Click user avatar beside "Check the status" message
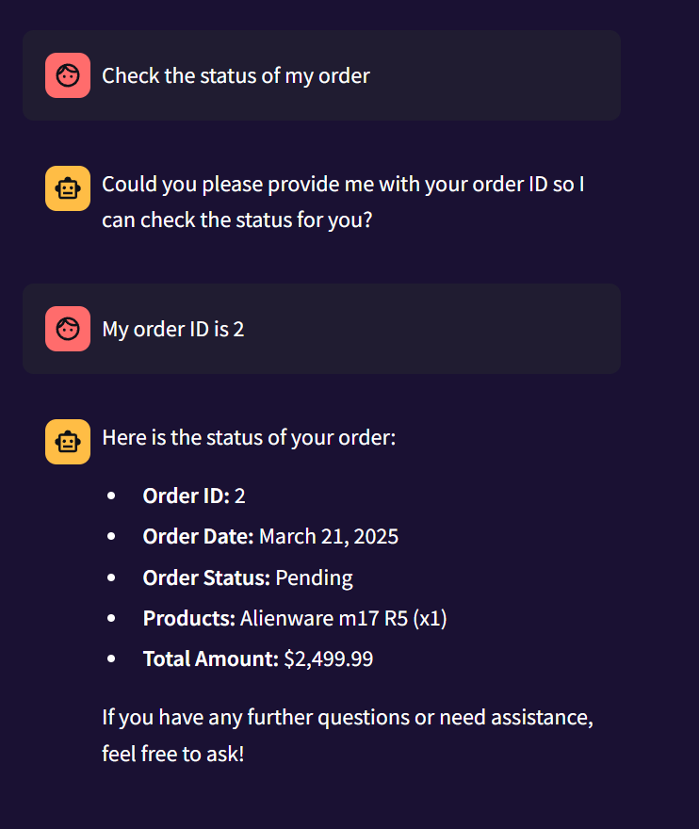Screen dimensions: 699x829 68,75
